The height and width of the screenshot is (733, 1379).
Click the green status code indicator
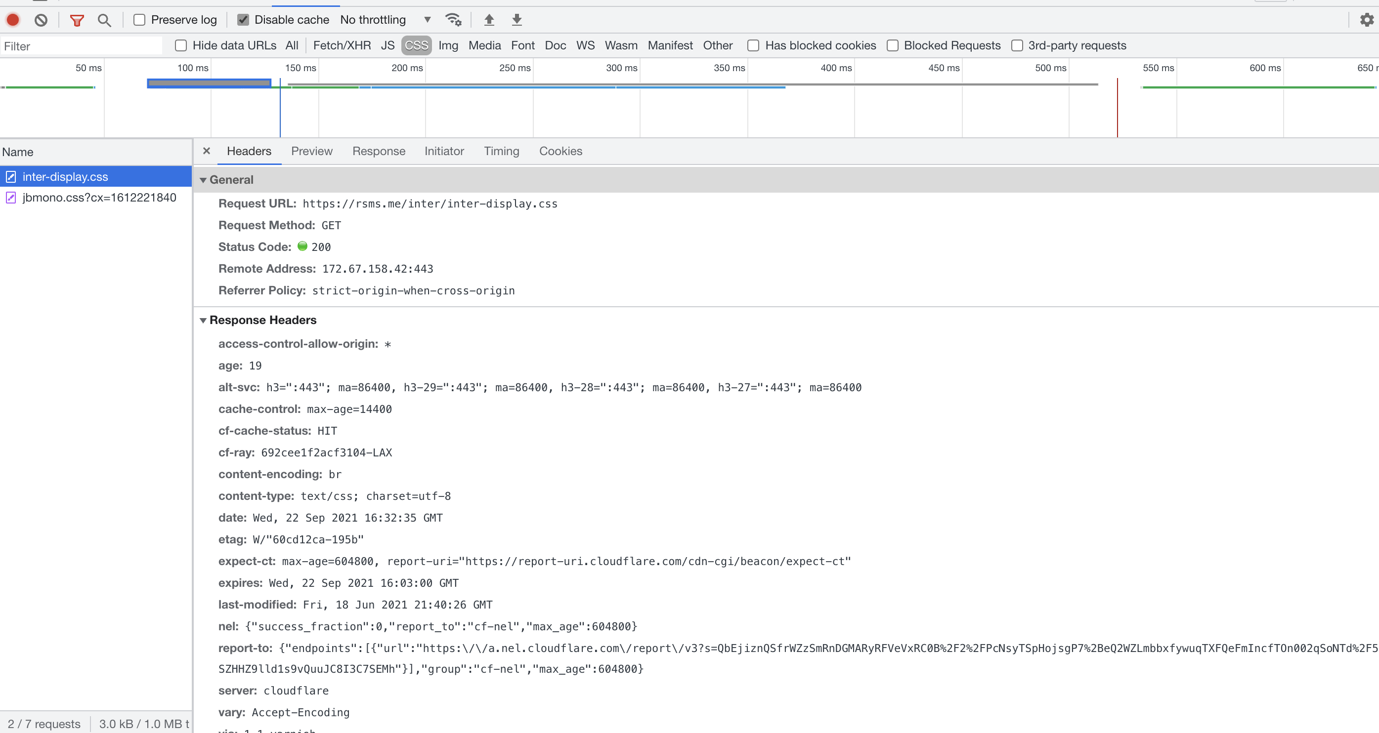(303, 246)
